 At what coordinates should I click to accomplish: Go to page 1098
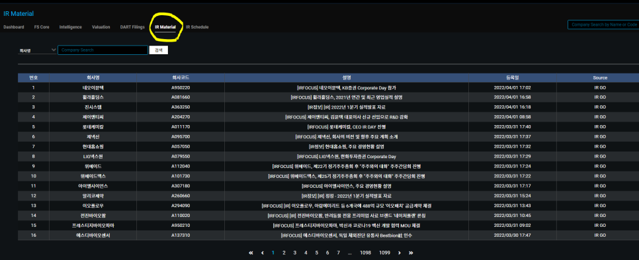click(365, 253)
